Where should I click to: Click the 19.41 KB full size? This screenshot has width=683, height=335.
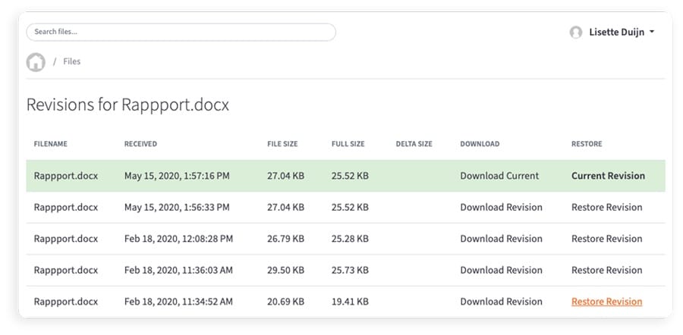click(350, 302)
